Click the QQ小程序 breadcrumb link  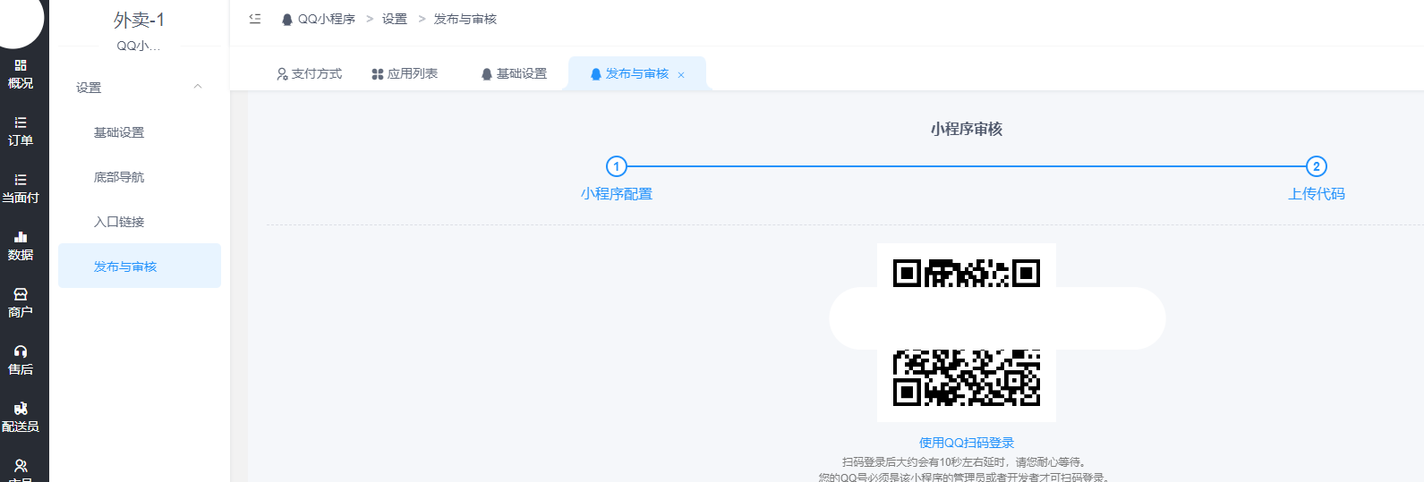click(327, 19)
